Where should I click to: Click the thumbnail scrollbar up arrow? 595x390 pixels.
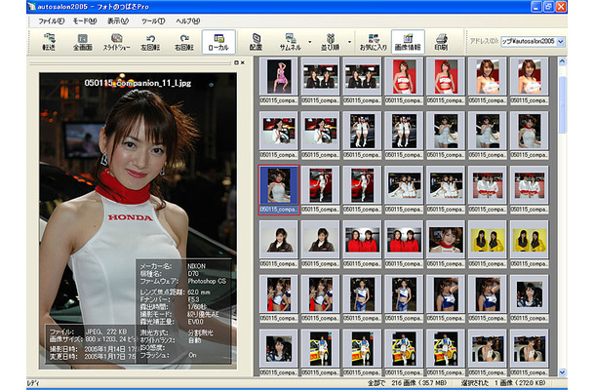(x=562, y=61)
